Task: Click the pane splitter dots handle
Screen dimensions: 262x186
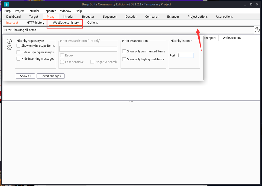Action: point(131,102)
